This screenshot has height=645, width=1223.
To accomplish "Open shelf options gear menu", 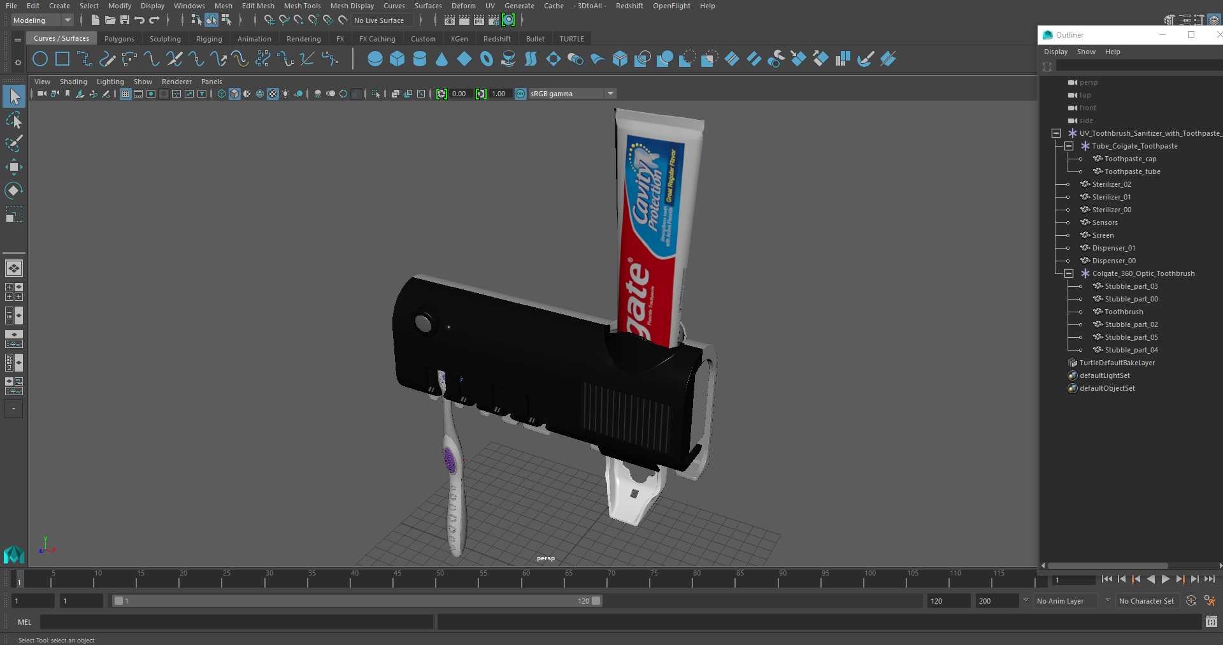I will pos(18,62).
